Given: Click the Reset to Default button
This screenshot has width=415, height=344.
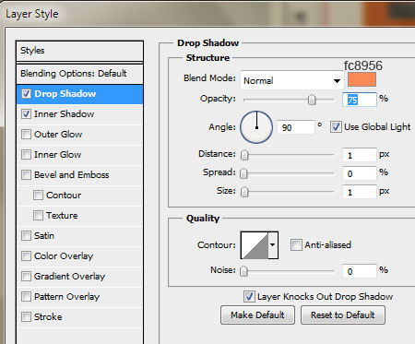Looking at the screenshot, I should pyautogui.click(x=343, y=315).
